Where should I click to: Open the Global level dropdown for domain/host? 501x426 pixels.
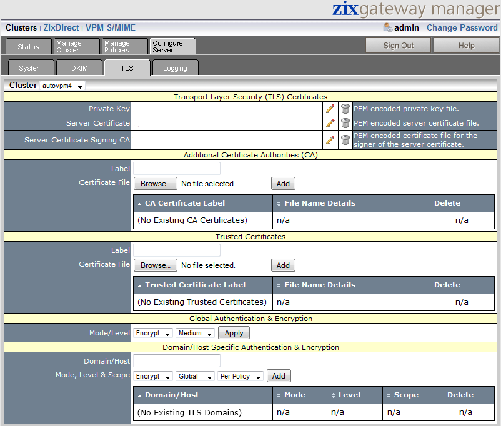point(195,376)
